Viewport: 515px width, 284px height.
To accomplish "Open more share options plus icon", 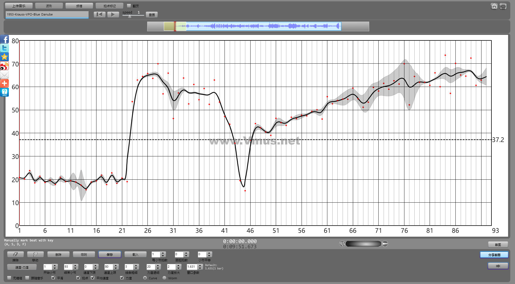I will coord(4,83).
